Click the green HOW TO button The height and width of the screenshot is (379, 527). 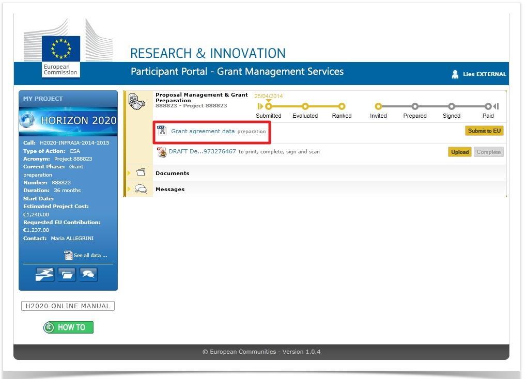(68, 327)
